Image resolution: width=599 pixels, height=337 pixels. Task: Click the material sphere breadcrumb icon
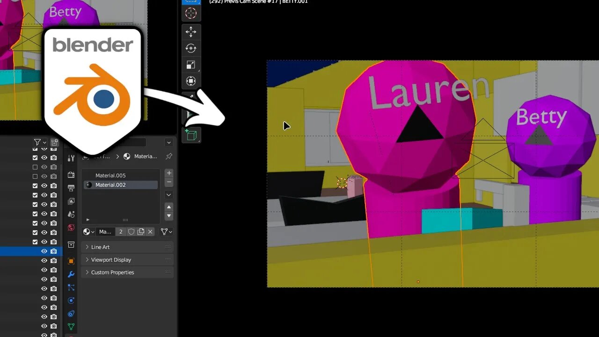(x=127, y=156)
